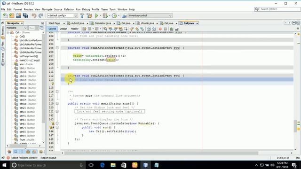Click the New File toolbar icon
Viewport: 301px width, 169px height.
5,15
